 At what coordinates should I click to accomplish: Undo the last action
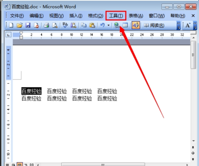[x=102, y=25]
